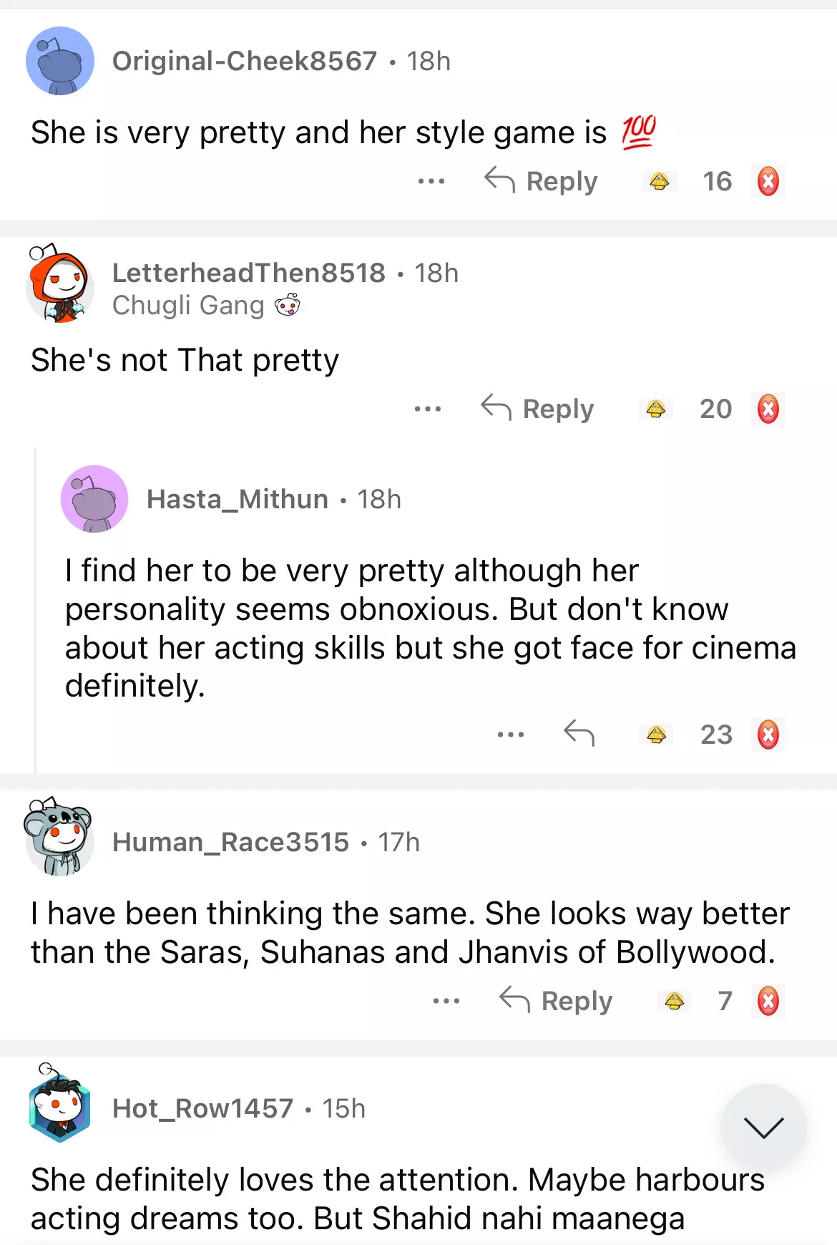Reply to Human_Race3515's comment

pos(557,1001)
